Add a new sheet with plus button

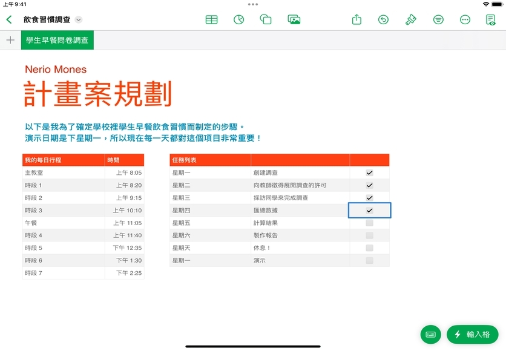click(x=10, y=41)
